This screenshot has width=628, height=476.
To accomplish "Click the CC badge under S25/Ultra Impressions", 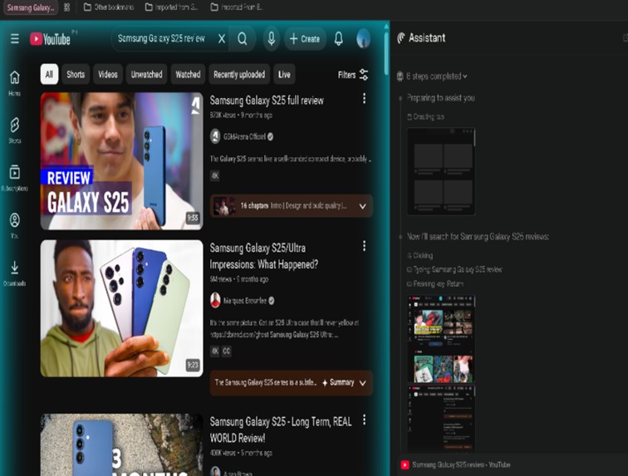I will click(x=226, y=351).
